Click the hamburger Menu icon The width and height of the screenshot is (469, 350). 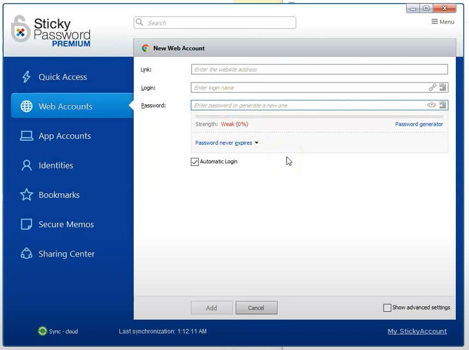[435, 21]
